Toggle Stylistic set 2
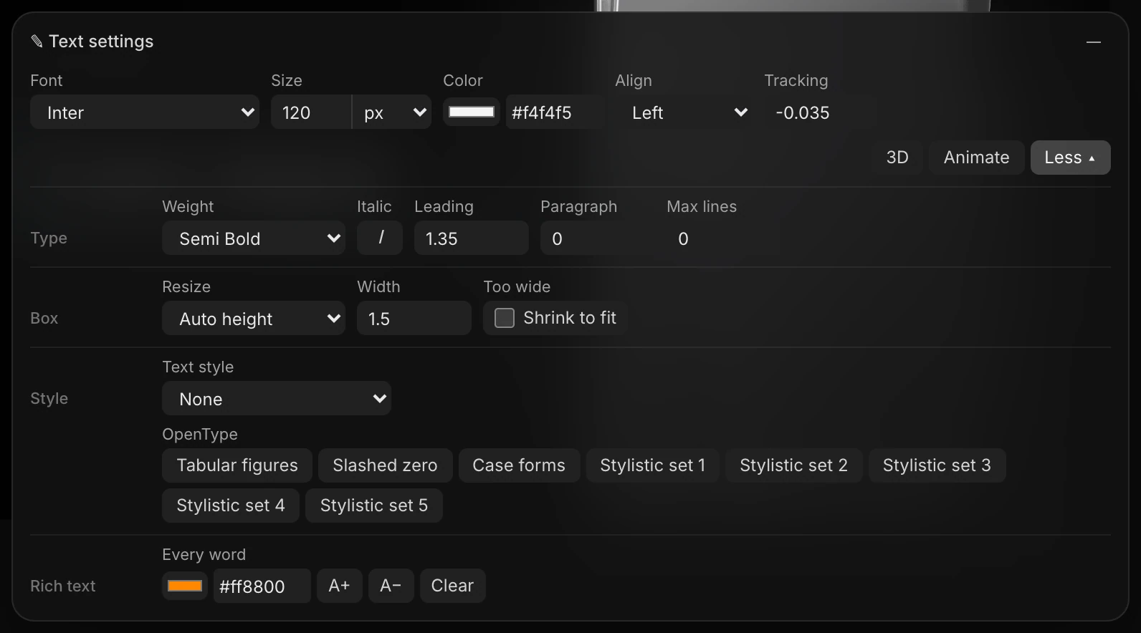 793,465
